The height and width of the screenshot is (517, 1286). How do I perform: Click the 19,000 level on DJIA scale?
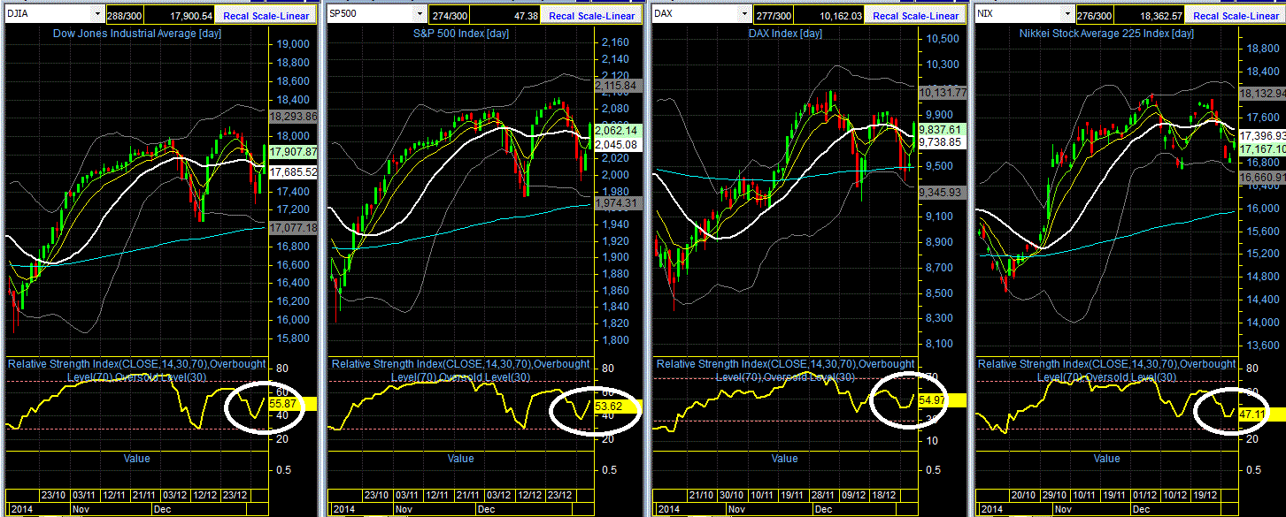294,44
